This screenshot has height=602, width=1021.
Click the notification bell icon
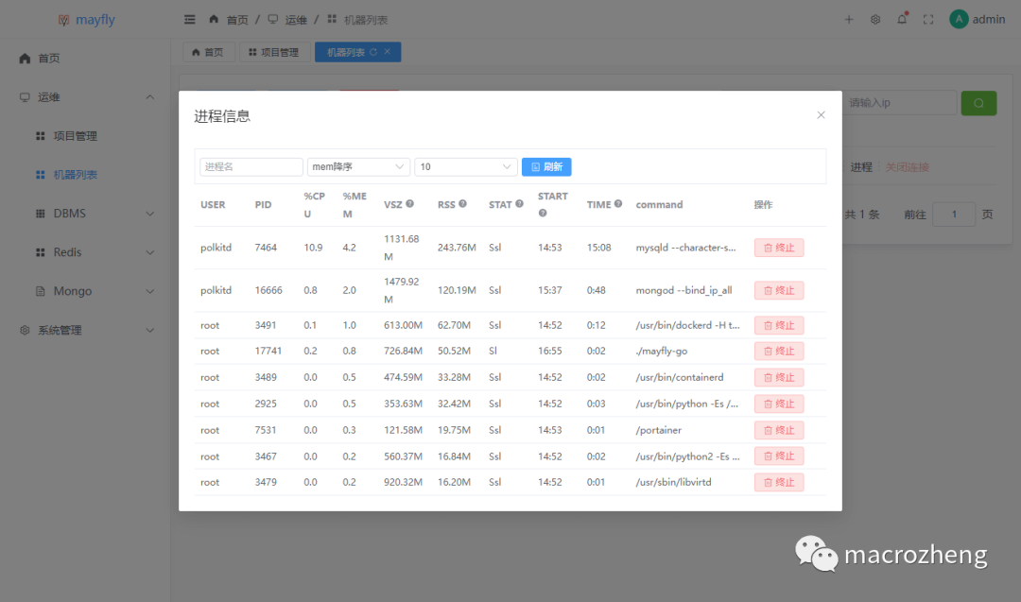(901, 19)
